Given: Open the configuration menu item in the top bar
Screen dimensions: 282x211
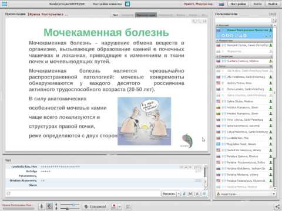Looking at the screenshot, I should pyautogui.click(x=67, y=4).
